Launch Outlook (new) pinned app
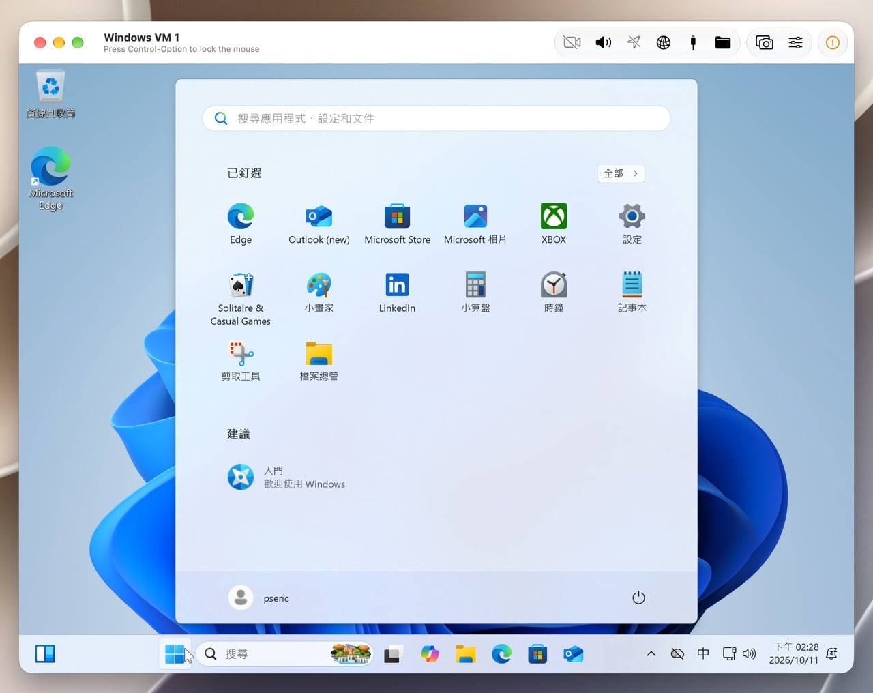Screen dimensions: 873x693 [x=319, y=224]
